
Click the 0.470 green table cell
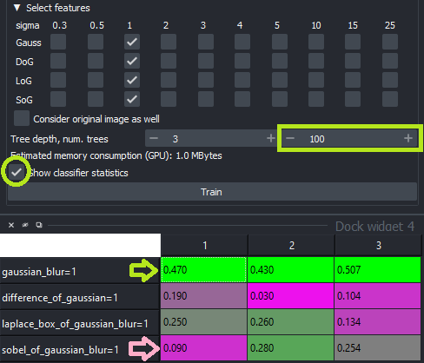coord(203,270)
